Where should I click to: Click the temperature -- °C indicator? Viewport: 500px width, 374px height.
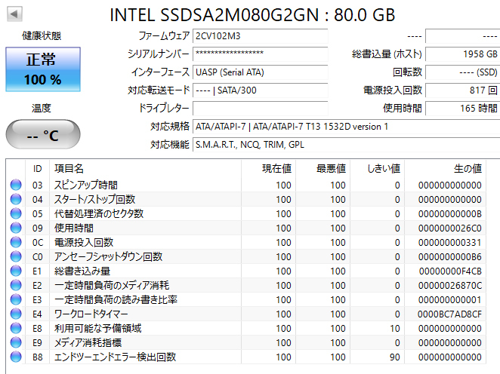[x=43, y=134]
